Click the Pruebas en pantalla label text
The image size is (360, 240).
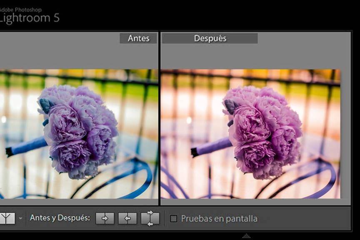[219, 219]
